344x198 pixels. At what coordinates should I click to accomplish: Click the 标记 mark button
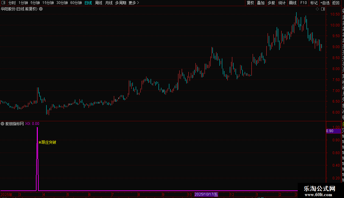pos(314,3)
